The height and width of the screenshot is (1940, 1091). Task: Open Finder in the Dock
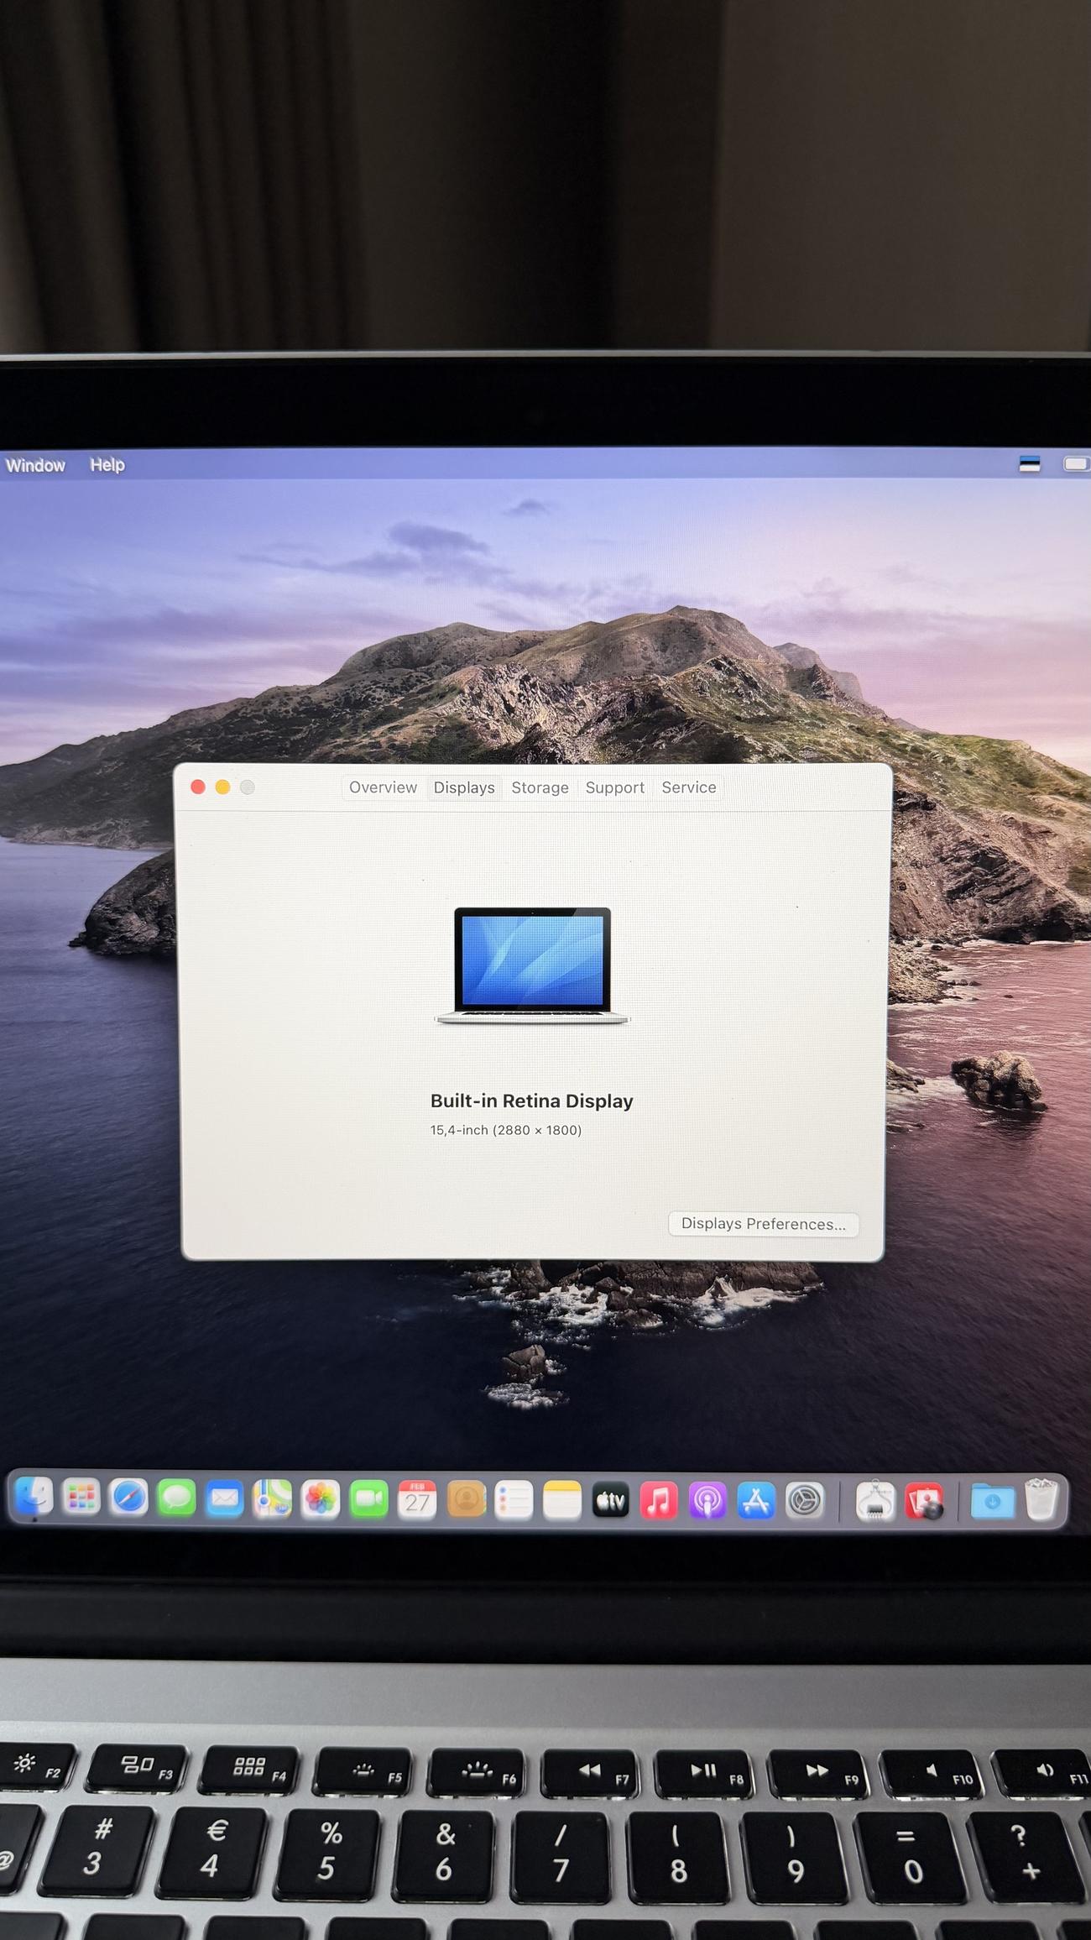coord(34,1497)
